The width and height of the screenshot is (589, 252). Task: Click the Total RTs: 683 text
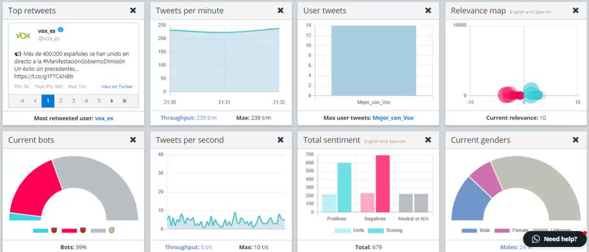point(48,87)
